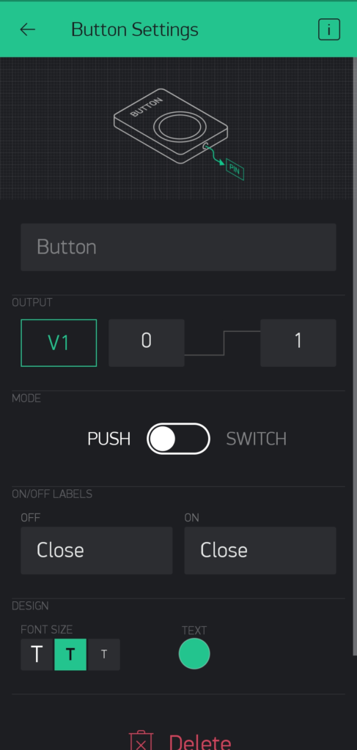The height and width of the screenshot is (750, 357).
Task: Edit the output high value 1
Action: coord(298,343)
